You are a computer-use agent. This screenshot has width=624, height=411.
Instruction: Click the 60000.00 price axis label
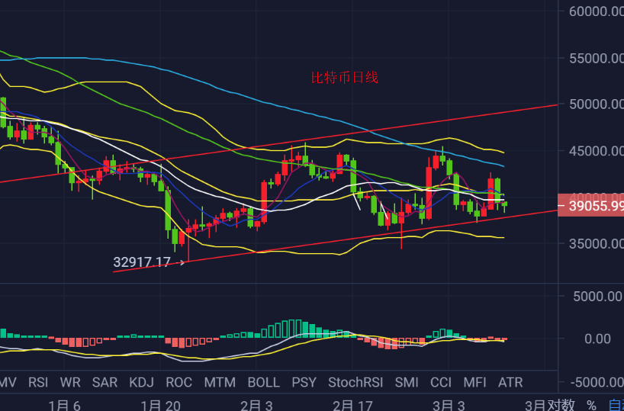pyautogui.click(x=596, y=11)
